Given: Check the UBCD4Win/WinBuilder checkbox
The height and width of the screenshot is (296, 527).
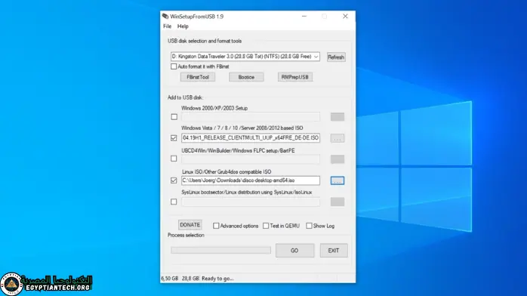Looking at the screenshot, I should tap(174, 159).
